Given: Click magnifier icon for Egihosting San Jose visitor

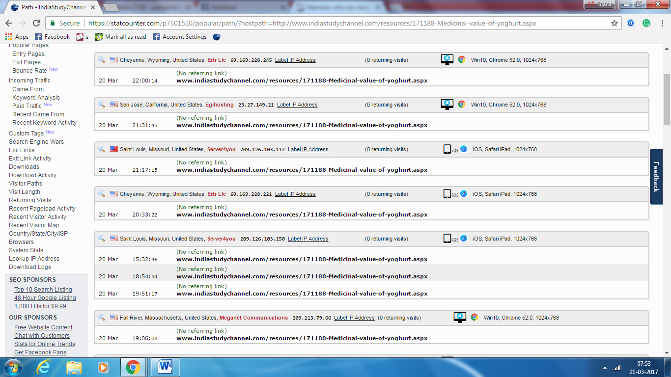Looking at the screenshot, I should click(102, 104).
